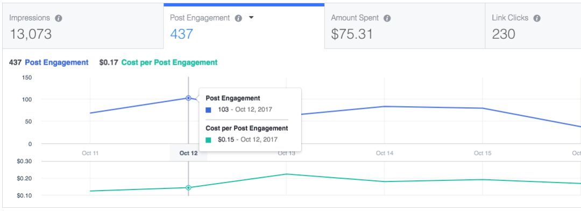
Task: Click the Cost per Post Engagement legend
Action: (x=169, y=62)
